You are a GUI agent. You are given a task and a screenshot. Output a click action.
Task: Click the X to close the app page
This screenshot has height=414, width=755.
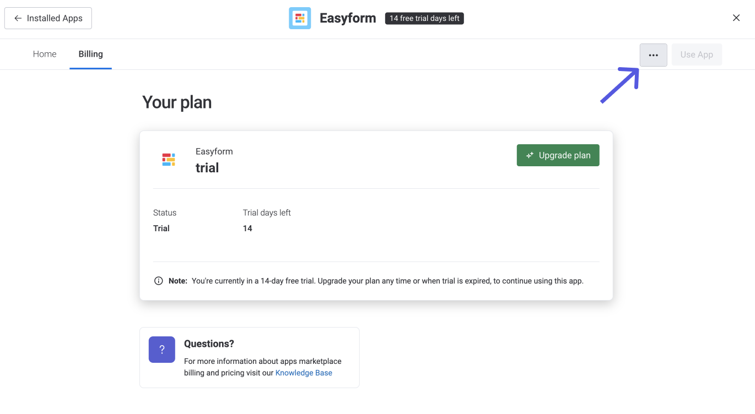tap(736, 18)
